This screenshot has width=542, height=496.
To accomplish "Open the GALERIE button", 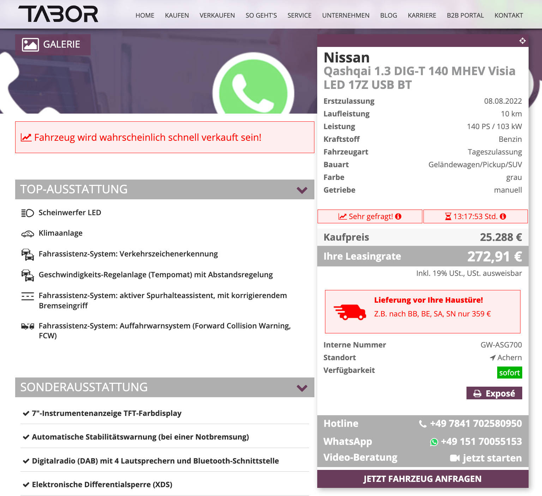I will tap(53, 45).
